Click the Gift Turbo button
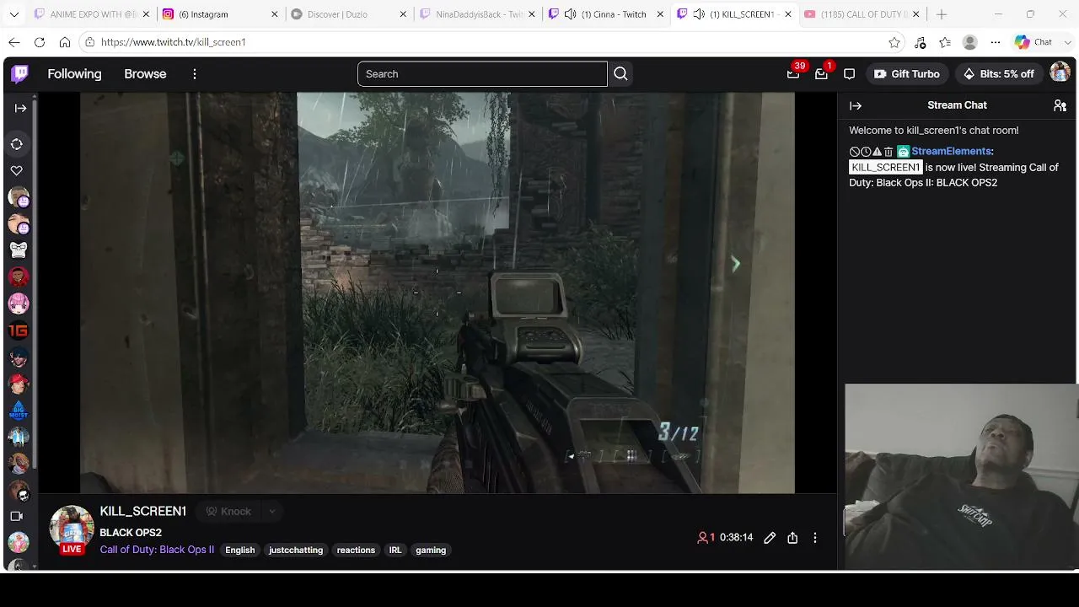The height and width of the screenshot is (607, 1079). tap(907, 74)
